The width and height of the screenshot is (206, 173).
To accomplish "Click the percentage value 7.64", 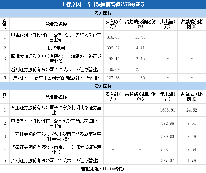I will click(192, 150).
